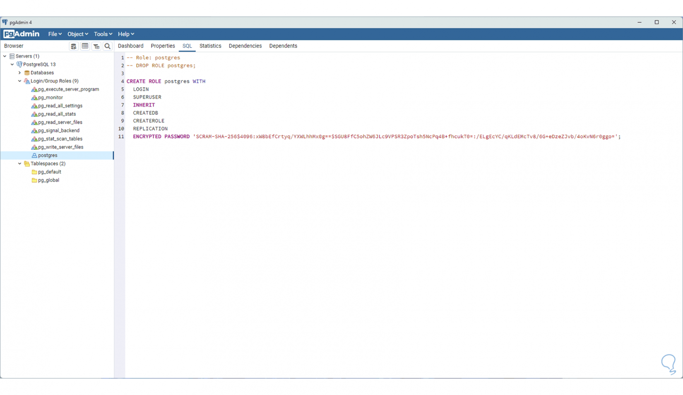Image resolution: width=683 pixels, height=395 pixels.
Task: Minimize the pgAdmin 4 window
Action: tap(640, 22)
